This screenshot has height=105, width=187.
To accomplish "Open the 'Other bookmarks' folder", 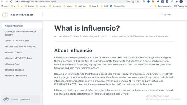I will point(163,6).
